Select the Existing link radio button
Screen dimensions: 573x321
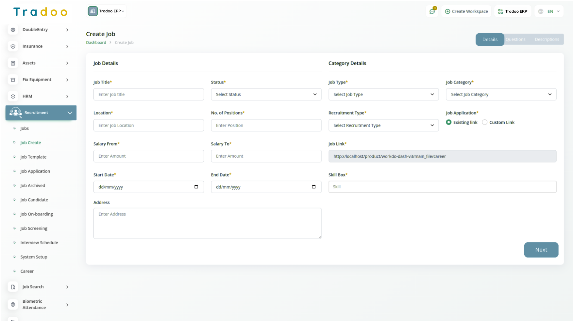(449, 122)
